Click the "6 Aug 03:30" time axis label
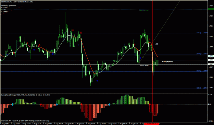The height and width of the screenshot is (125, 214). [102, 124]
